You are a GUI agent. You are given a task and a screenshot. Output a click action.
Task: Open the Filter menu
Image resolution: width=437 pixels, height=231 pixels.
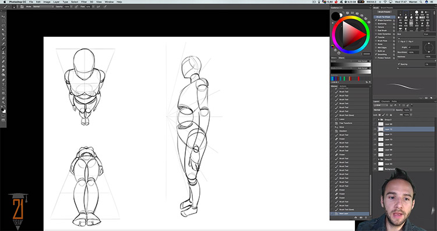pyautogui.click(x=84, y=2)
